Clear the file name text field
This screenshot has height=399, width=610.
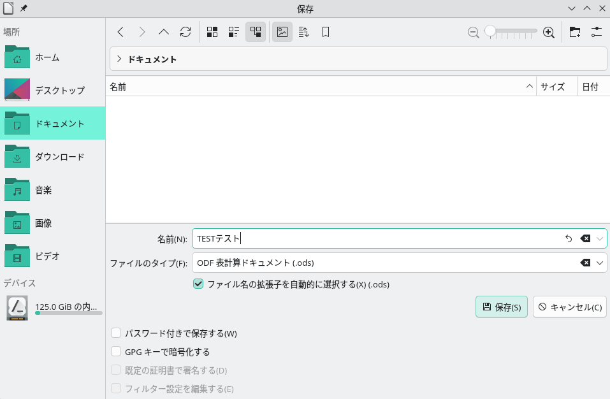click(585, 239)
